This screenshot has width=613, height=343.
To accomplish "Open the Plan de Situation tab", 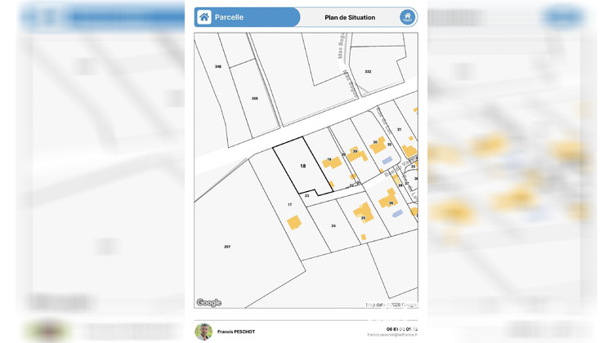I will [350, 17].
